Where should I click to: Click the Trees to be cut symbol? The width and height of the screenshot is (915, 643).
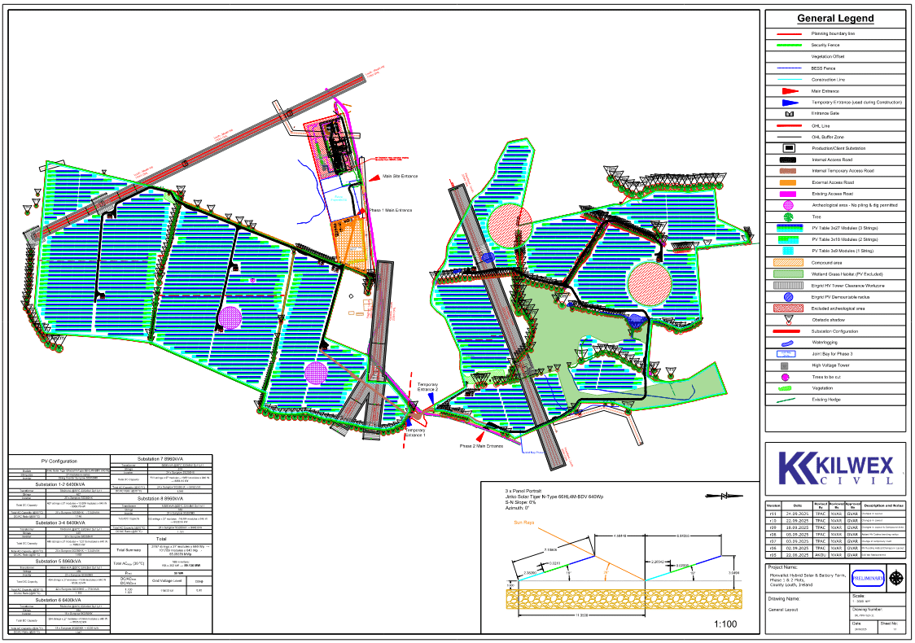coord(787,378)
